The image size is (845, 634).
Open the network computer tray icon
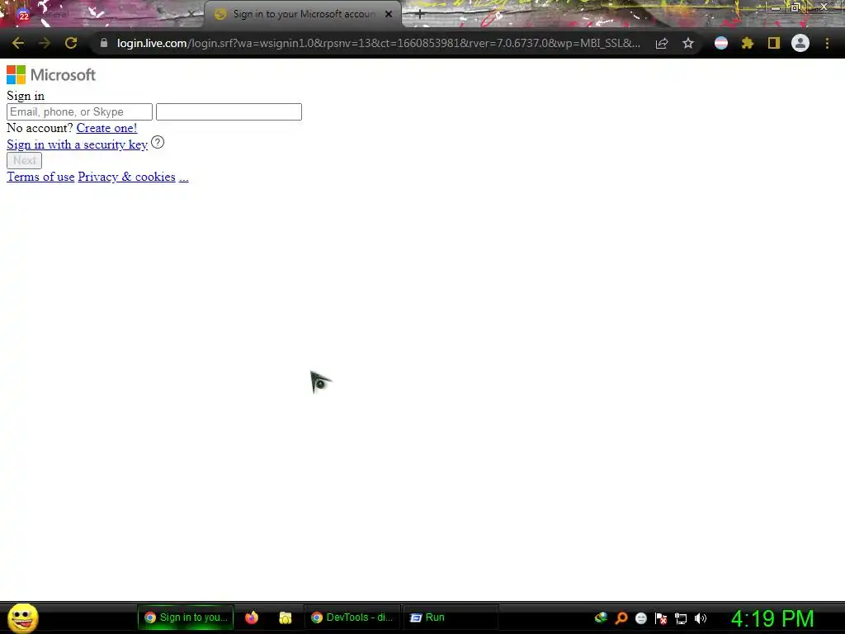coord(681,619)
